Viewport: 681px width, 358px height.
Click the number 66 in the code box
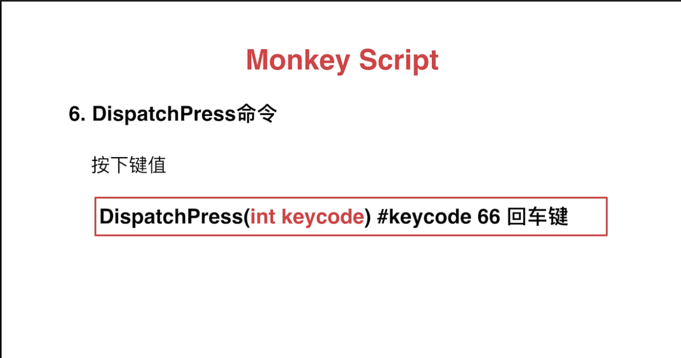click(488, 217)
